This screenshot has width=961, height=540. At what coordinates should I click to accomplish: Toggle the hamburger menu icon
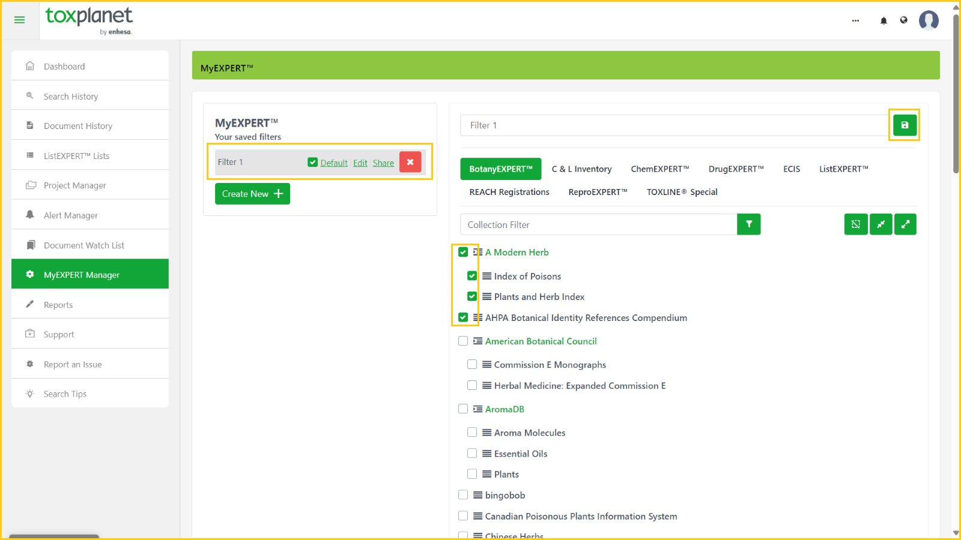point(19,20)
